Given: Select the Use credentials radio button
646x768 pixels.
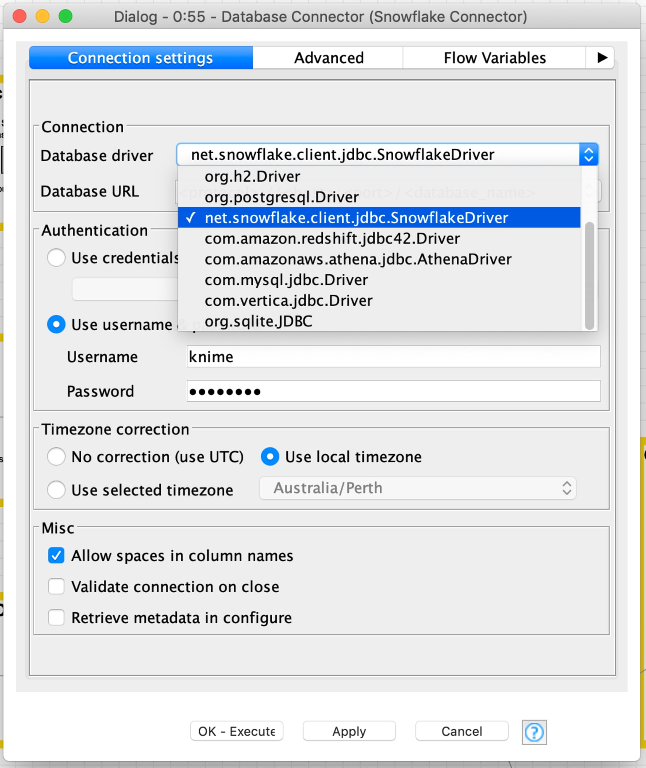Looking at the screenshot, I should pos(56,257).
